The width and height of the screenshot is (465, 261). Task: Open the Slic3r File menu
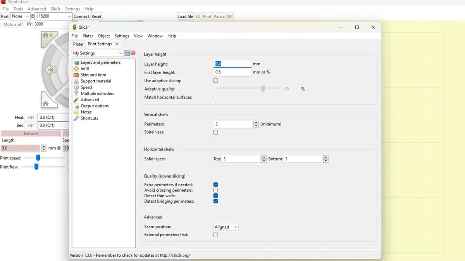(x=75, y=36)
